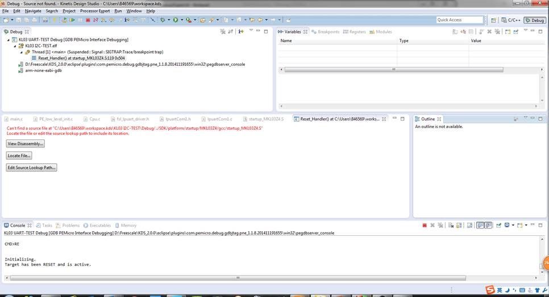Switch to the Registers tab
The image size is (549, 297).
354,32
